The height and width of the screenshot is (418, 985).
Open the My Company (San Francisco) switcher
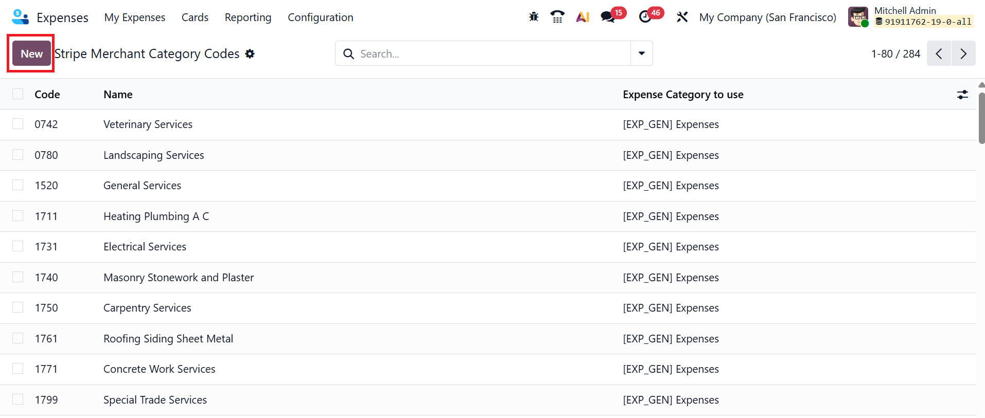pyautogui.click(x=767, y=17)
